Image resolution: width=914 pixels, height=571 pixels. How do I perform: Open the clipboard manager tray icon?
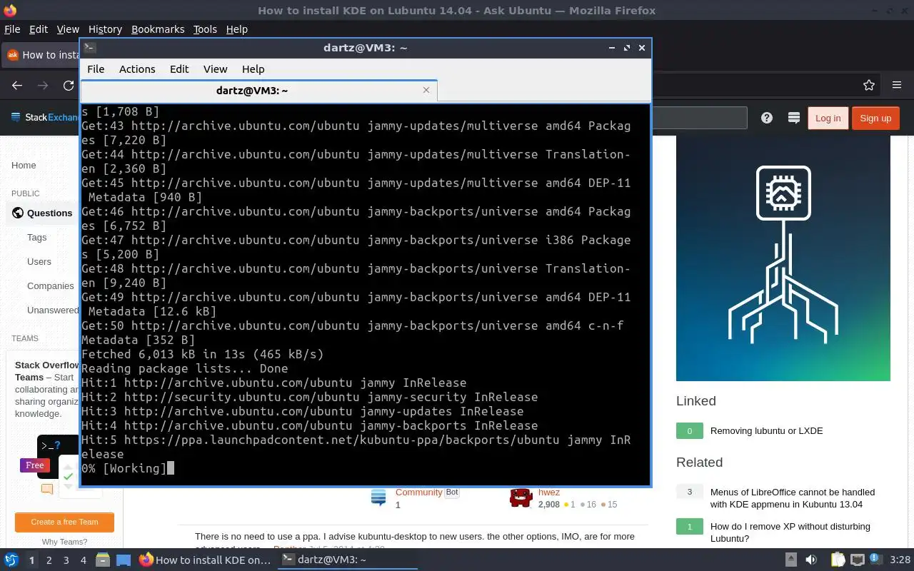coord(838,560)
